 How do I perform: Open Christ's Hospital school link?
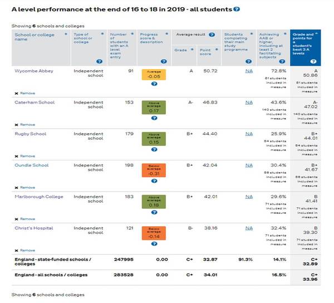point(34,228)
